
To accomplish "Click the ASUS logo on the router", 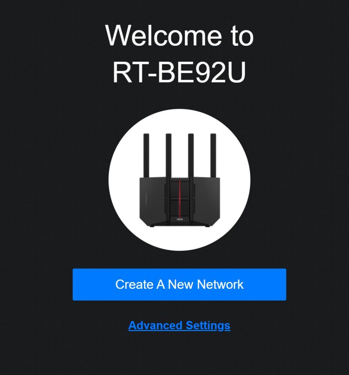I will [180, 219].
